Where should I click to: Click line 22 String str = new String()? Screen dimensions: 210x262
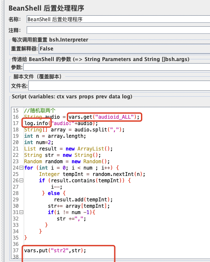pyautogui.click(x=62, y=155)
